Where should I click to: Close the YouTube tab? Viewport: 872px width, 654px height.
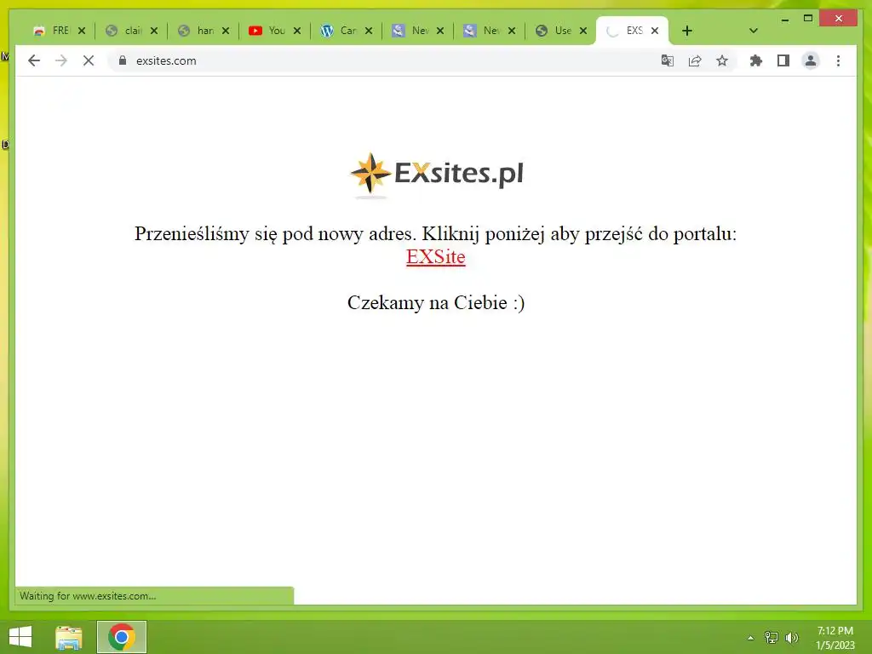click(x=297, y=31)
